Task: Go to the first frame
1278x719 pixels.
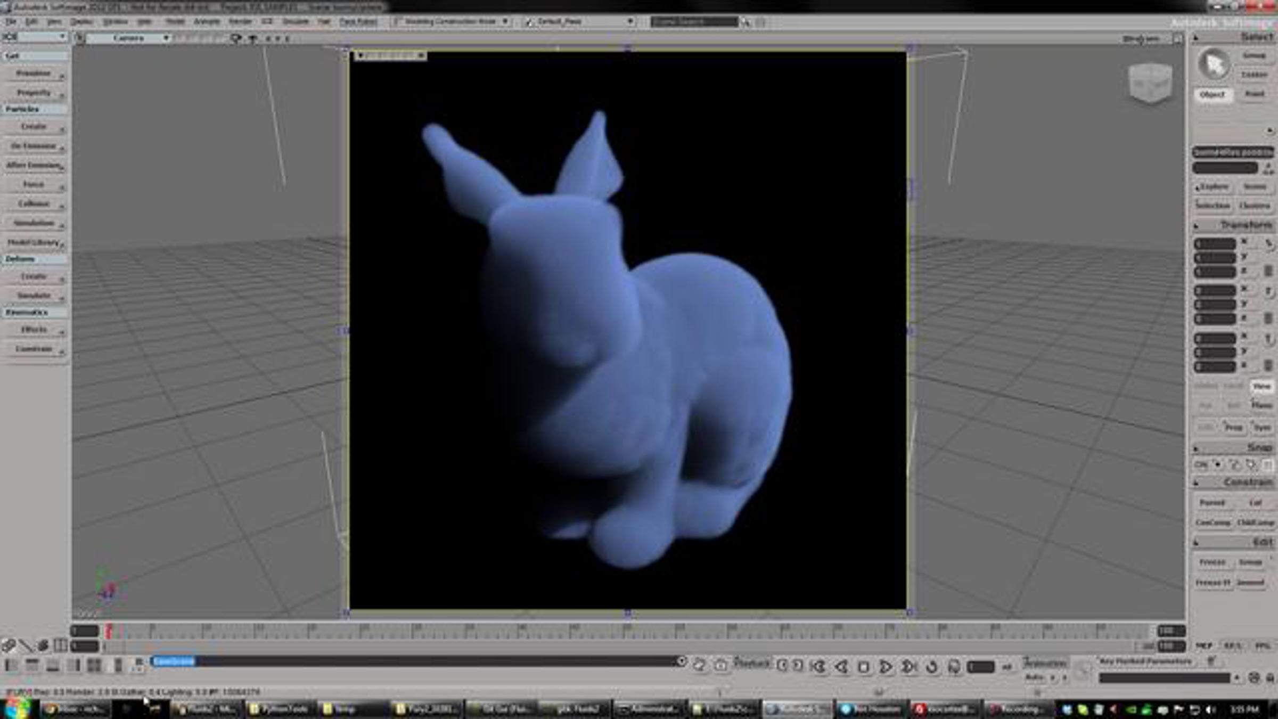Action: pos(818,666)
